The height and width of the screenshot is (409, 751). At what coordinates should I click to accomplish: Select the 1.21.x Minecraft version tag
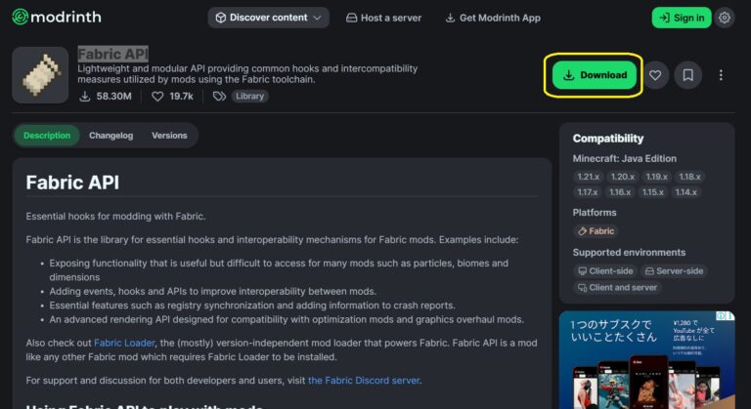[588, 177]
